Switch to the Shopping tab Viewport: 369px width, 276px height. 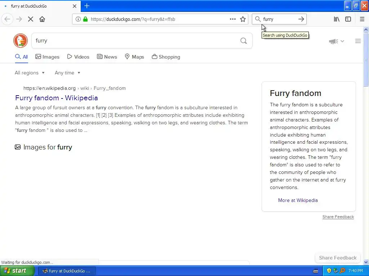pyautogui.click(x=166, y=57)
